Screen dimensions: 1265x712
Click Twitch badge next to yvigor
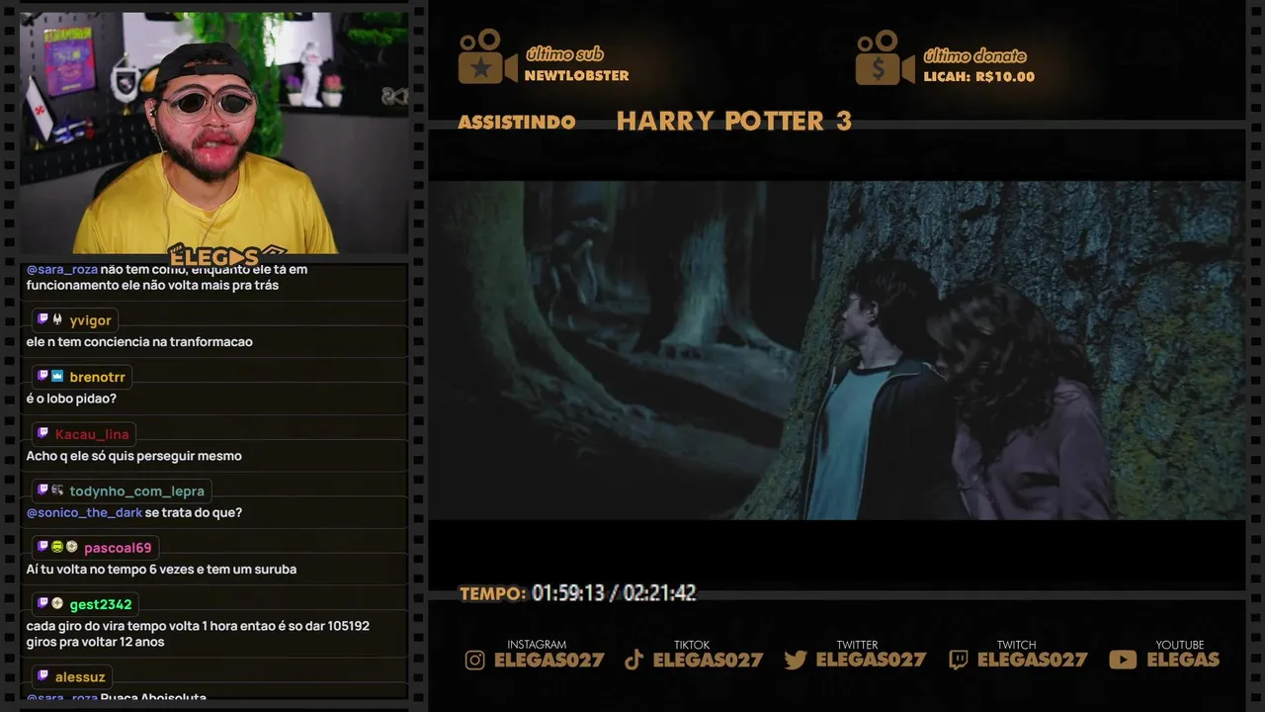[x=42, y=319]
